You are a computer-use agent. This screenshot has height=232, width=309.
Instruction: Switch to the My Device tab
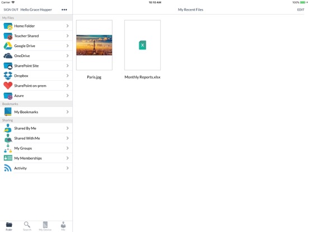(45, 226)
